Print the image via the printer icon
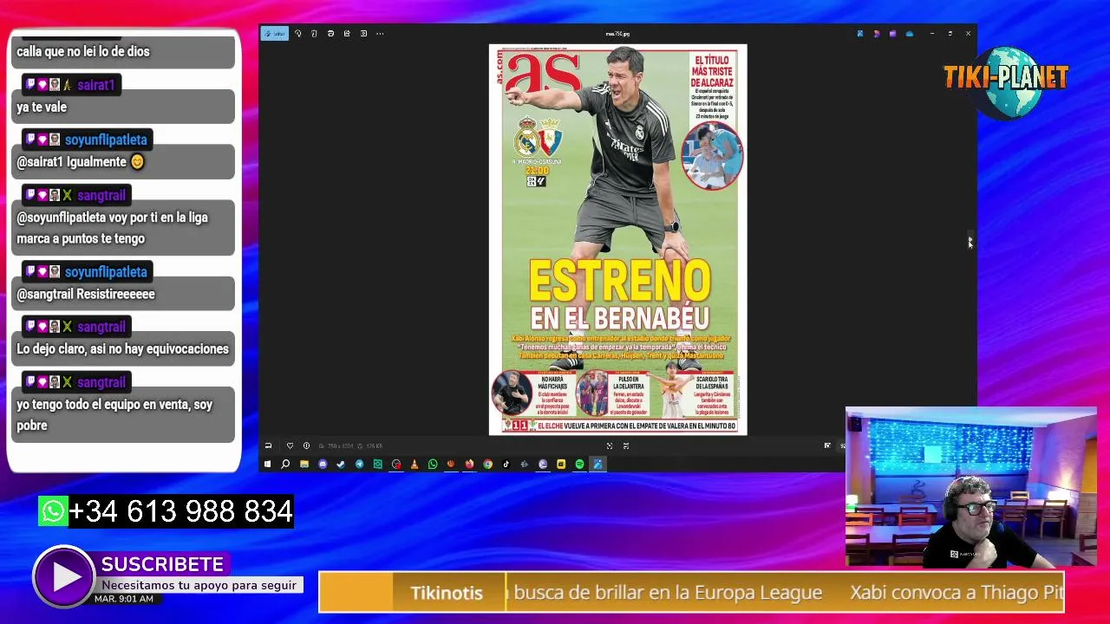This screenshot has width=1110, height=624. click(x=330, y=34)
